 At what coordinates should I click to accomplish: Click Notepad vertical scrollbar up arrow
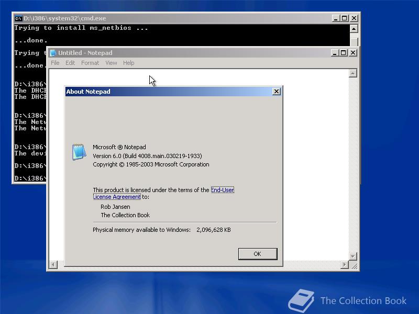coord(352,73)
